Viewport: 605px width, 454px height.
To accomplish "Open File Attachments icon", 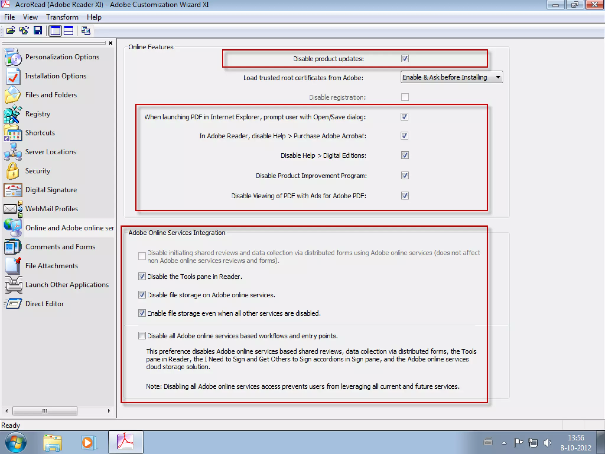I will click(13, 266).
